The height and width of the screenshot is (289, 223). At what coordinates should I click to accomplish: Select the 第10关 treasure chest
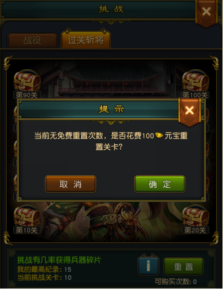pos(27,215)
